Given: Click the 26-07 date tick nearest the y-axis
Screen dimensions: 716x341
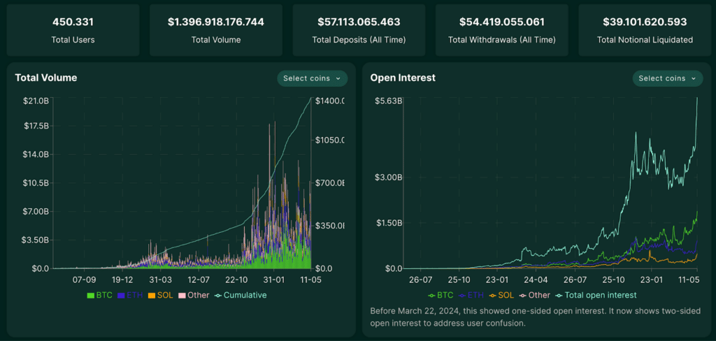Looking at the screenshot, I should pos(420,280).
